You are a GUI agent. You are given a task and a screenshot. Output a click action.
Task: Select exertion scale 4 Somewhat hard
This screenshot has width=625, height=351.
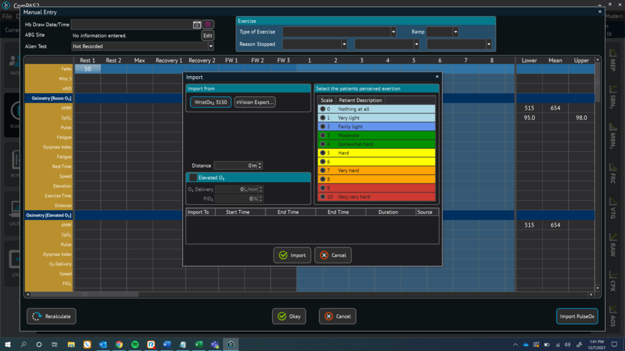pyautogui.click(x=376, y=144)
